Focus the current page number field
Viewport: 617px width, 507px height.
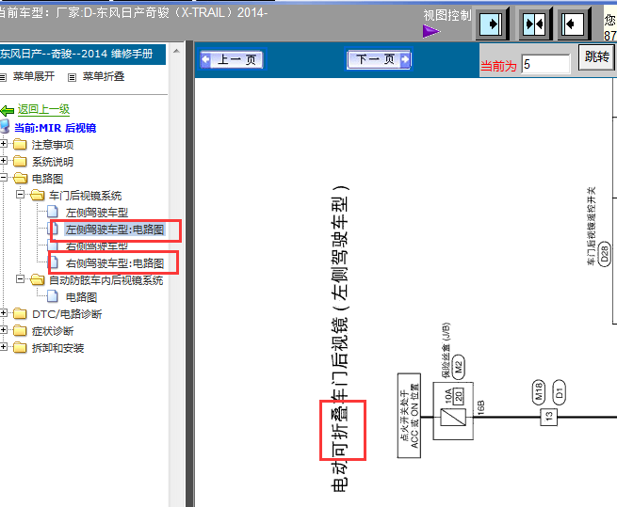[x=545, y=64]
